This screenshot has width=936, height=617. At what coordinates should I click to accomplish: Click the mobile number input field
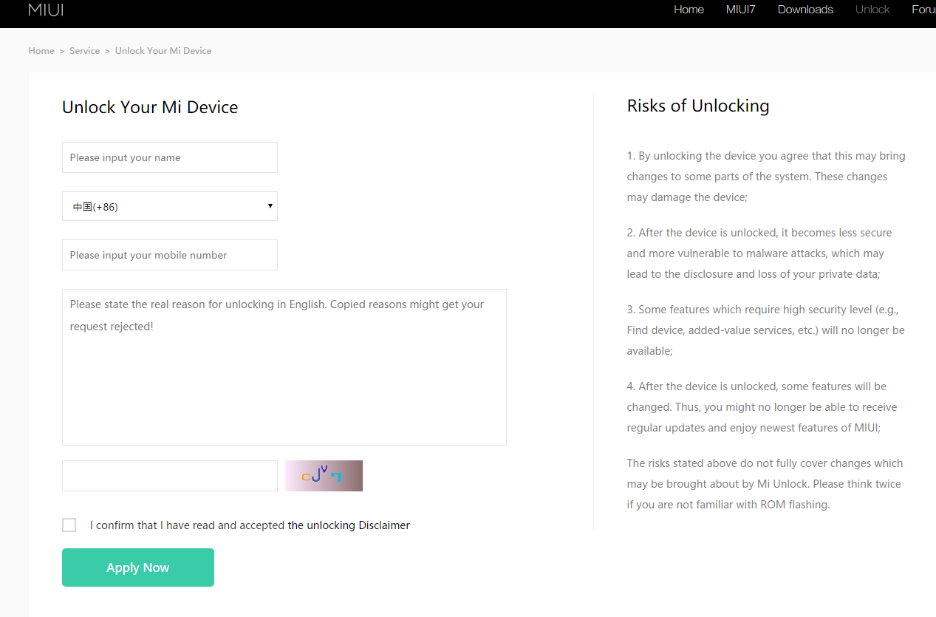click(x=170, y=255)
